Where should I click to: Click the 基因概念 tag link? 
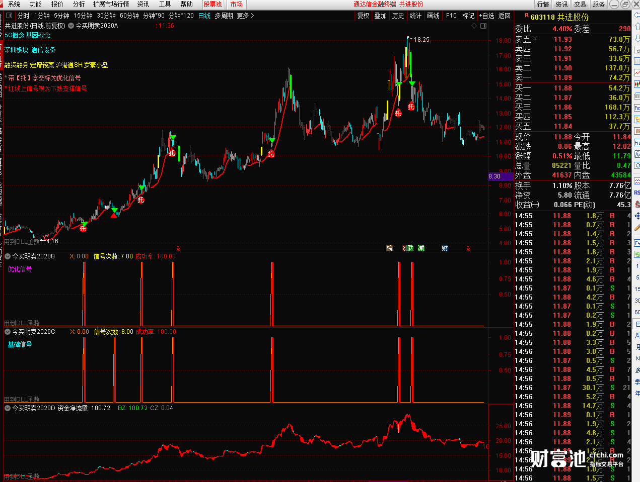pyautogui.click(x=38, y=35)
